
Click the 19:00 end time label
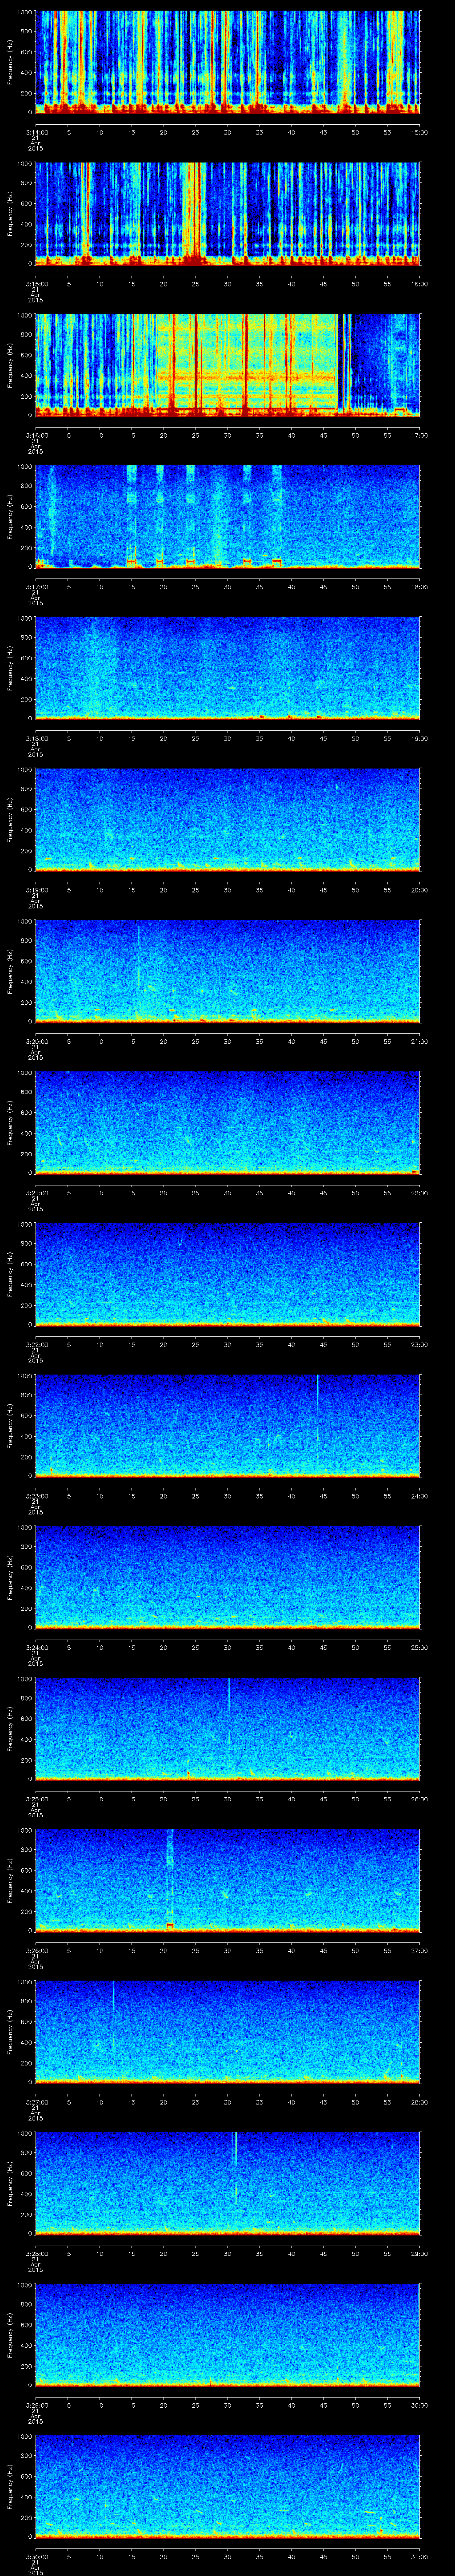click(x=420, y=738)
